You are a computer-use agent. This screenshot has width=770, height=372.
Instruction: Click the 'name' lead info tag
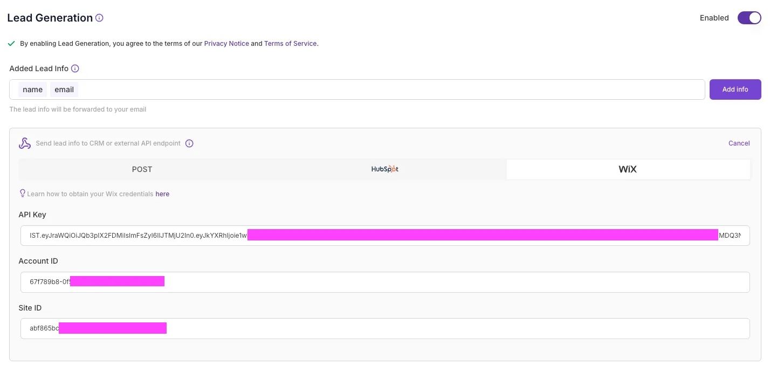click(x=32, y=89)
